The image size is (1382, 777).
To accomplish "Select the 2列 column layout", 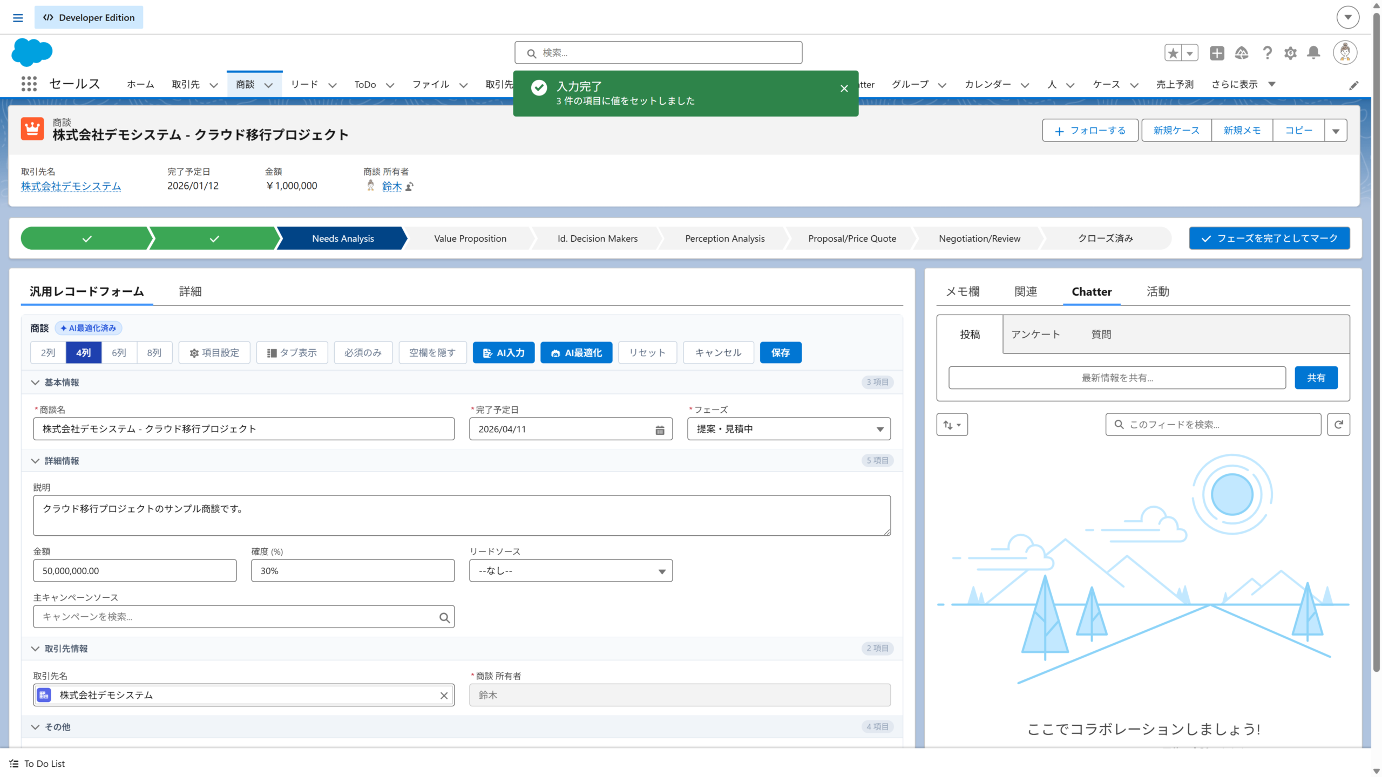I will pyautogui.click(x=48, y=353).
